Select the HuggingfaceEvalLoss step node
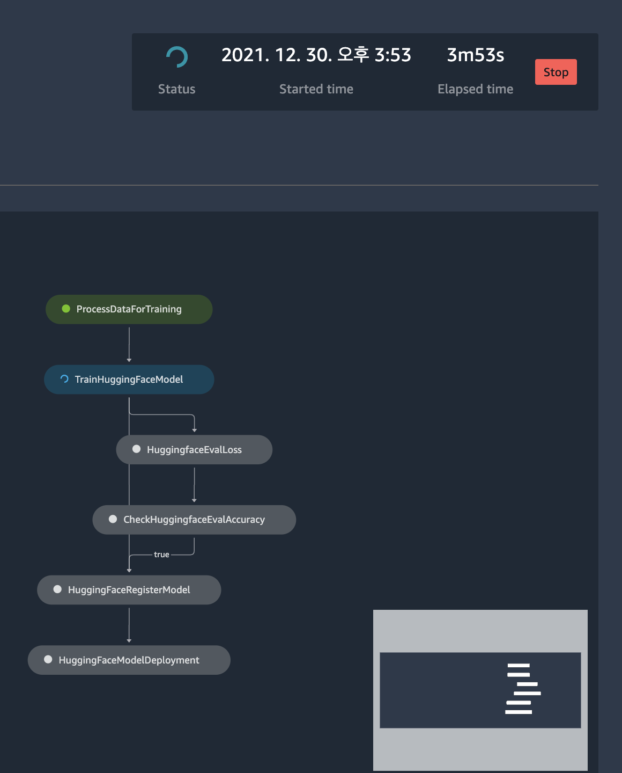Screen dimensions: 622x773 coord(194,450)
